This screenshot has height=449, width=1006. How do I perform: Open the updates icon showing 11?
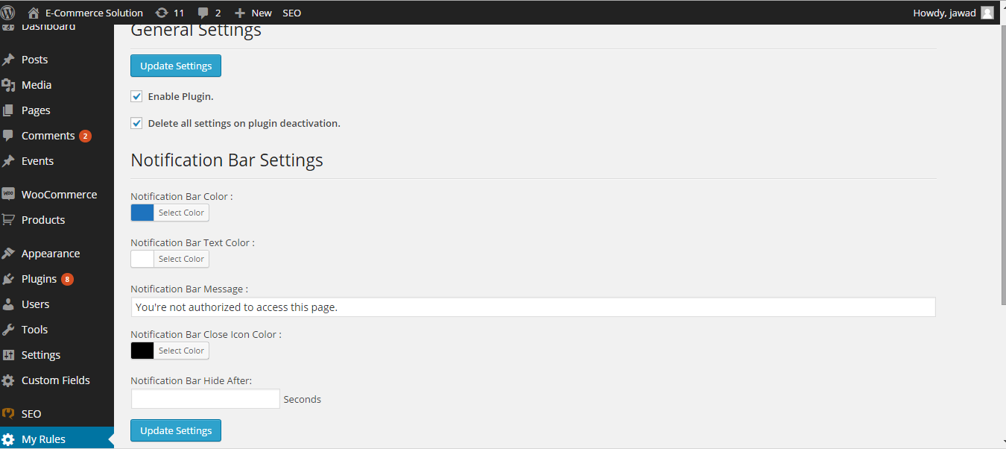point(162,13)
